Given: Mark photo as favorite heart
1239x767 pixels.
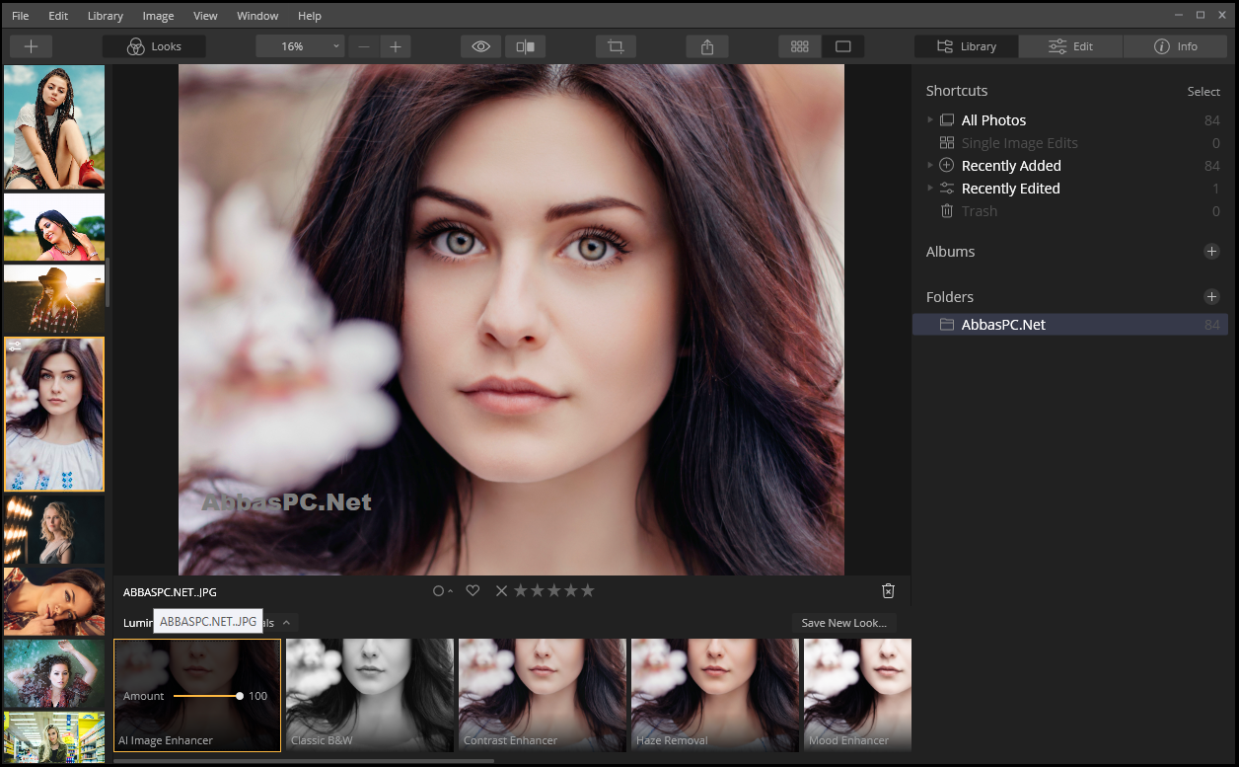Looking at the screenshot, I should tap(473, 590).
